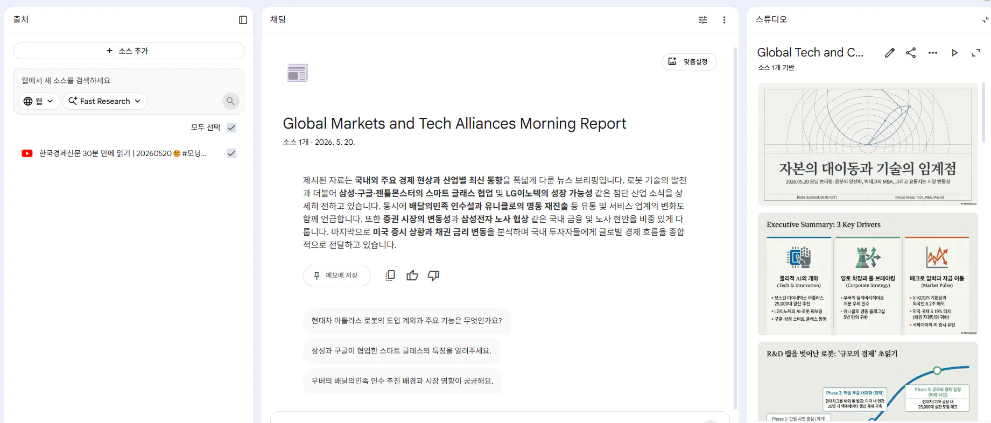
Task: Open the Executive Summary: 3 Key Drivers slide
Action: 868,274
